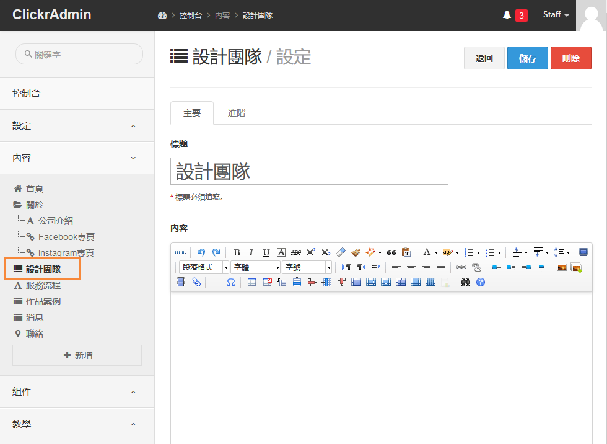Image resolution: width=607 pixels, height=444 pixels.
Task: Collapse 內容 sidebar section
Action: (77, 158)
